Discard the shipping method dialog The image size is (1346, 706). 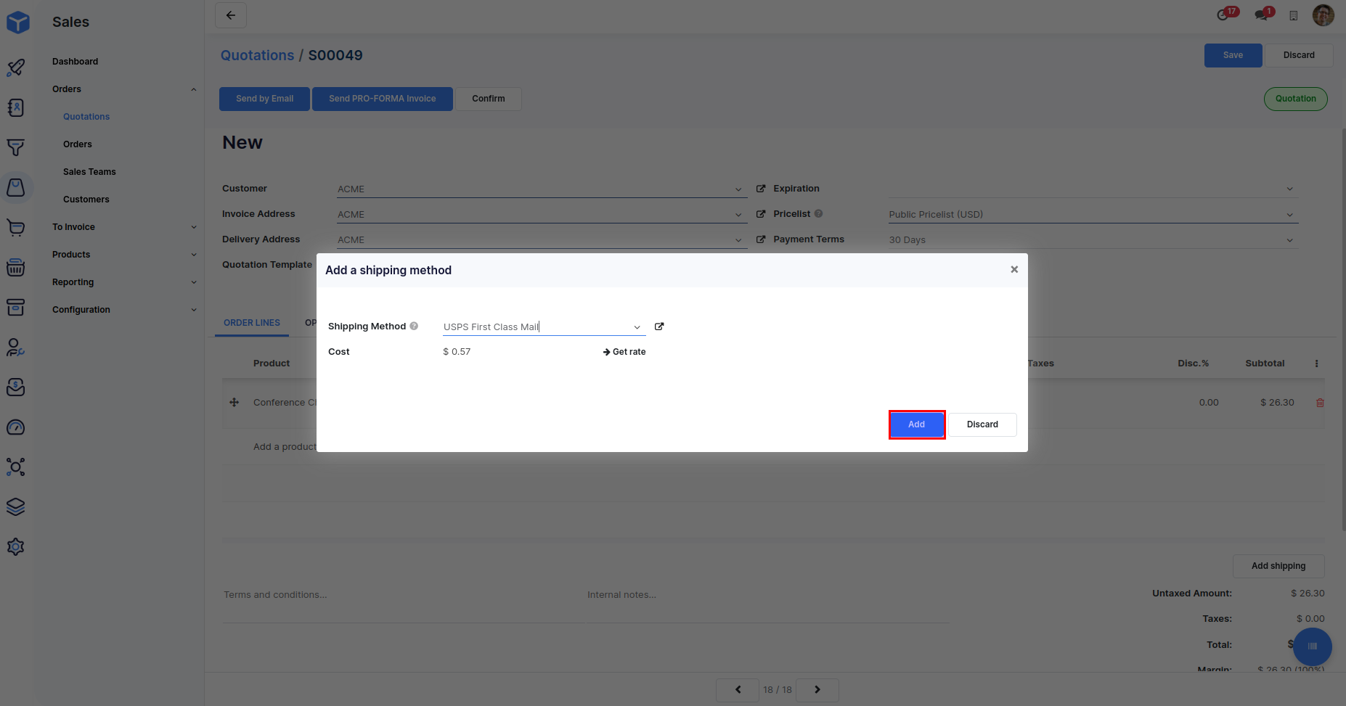coord(982,424)
